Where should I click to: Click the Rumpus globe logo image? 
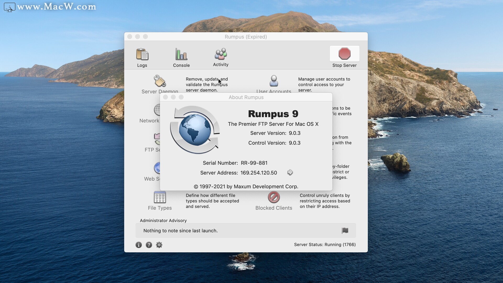(x=195, y=130)
